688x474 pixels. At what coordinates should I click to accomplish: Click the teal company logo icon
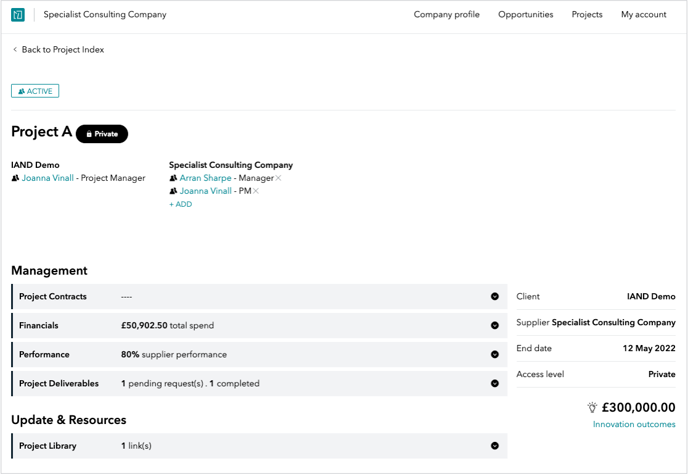(17, 14)
